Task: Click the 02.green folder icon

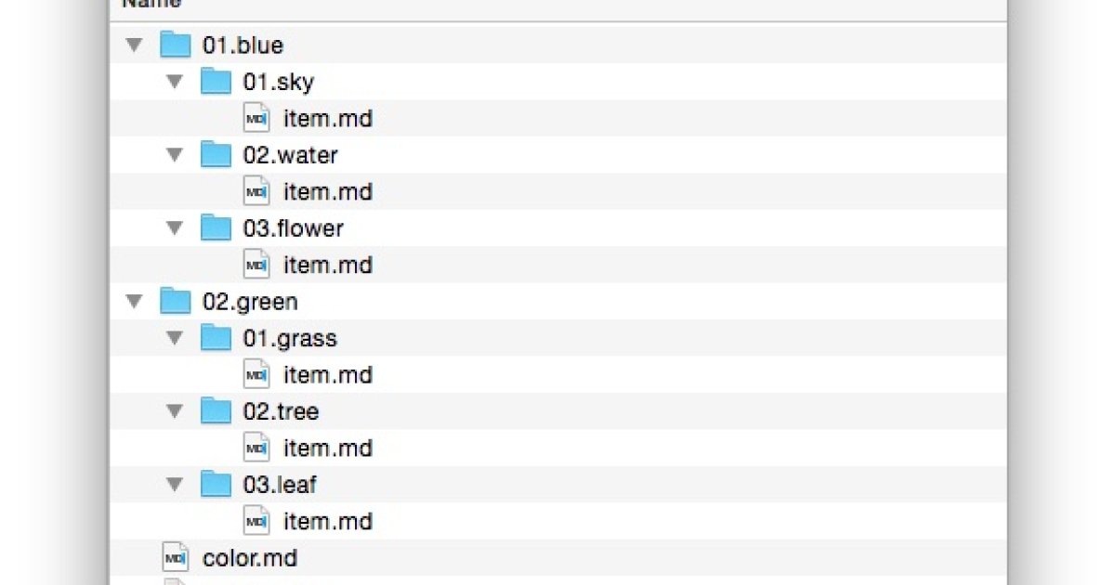Action: coord(176,301)
